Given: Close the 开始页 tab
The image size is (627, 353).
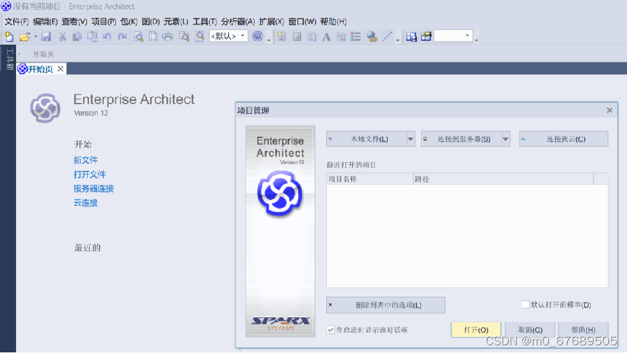Looking at the screenshot, I should [60, 69].
